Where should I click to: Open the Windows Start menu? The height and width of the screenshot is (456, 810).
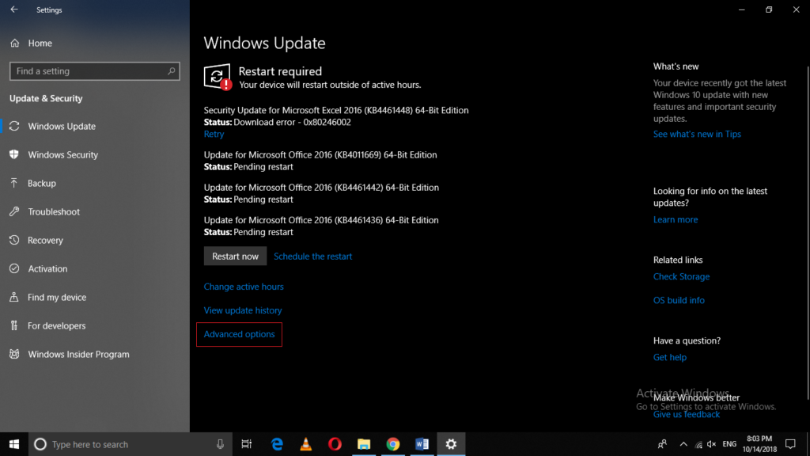pyautogui.click(x=14, y=444)
